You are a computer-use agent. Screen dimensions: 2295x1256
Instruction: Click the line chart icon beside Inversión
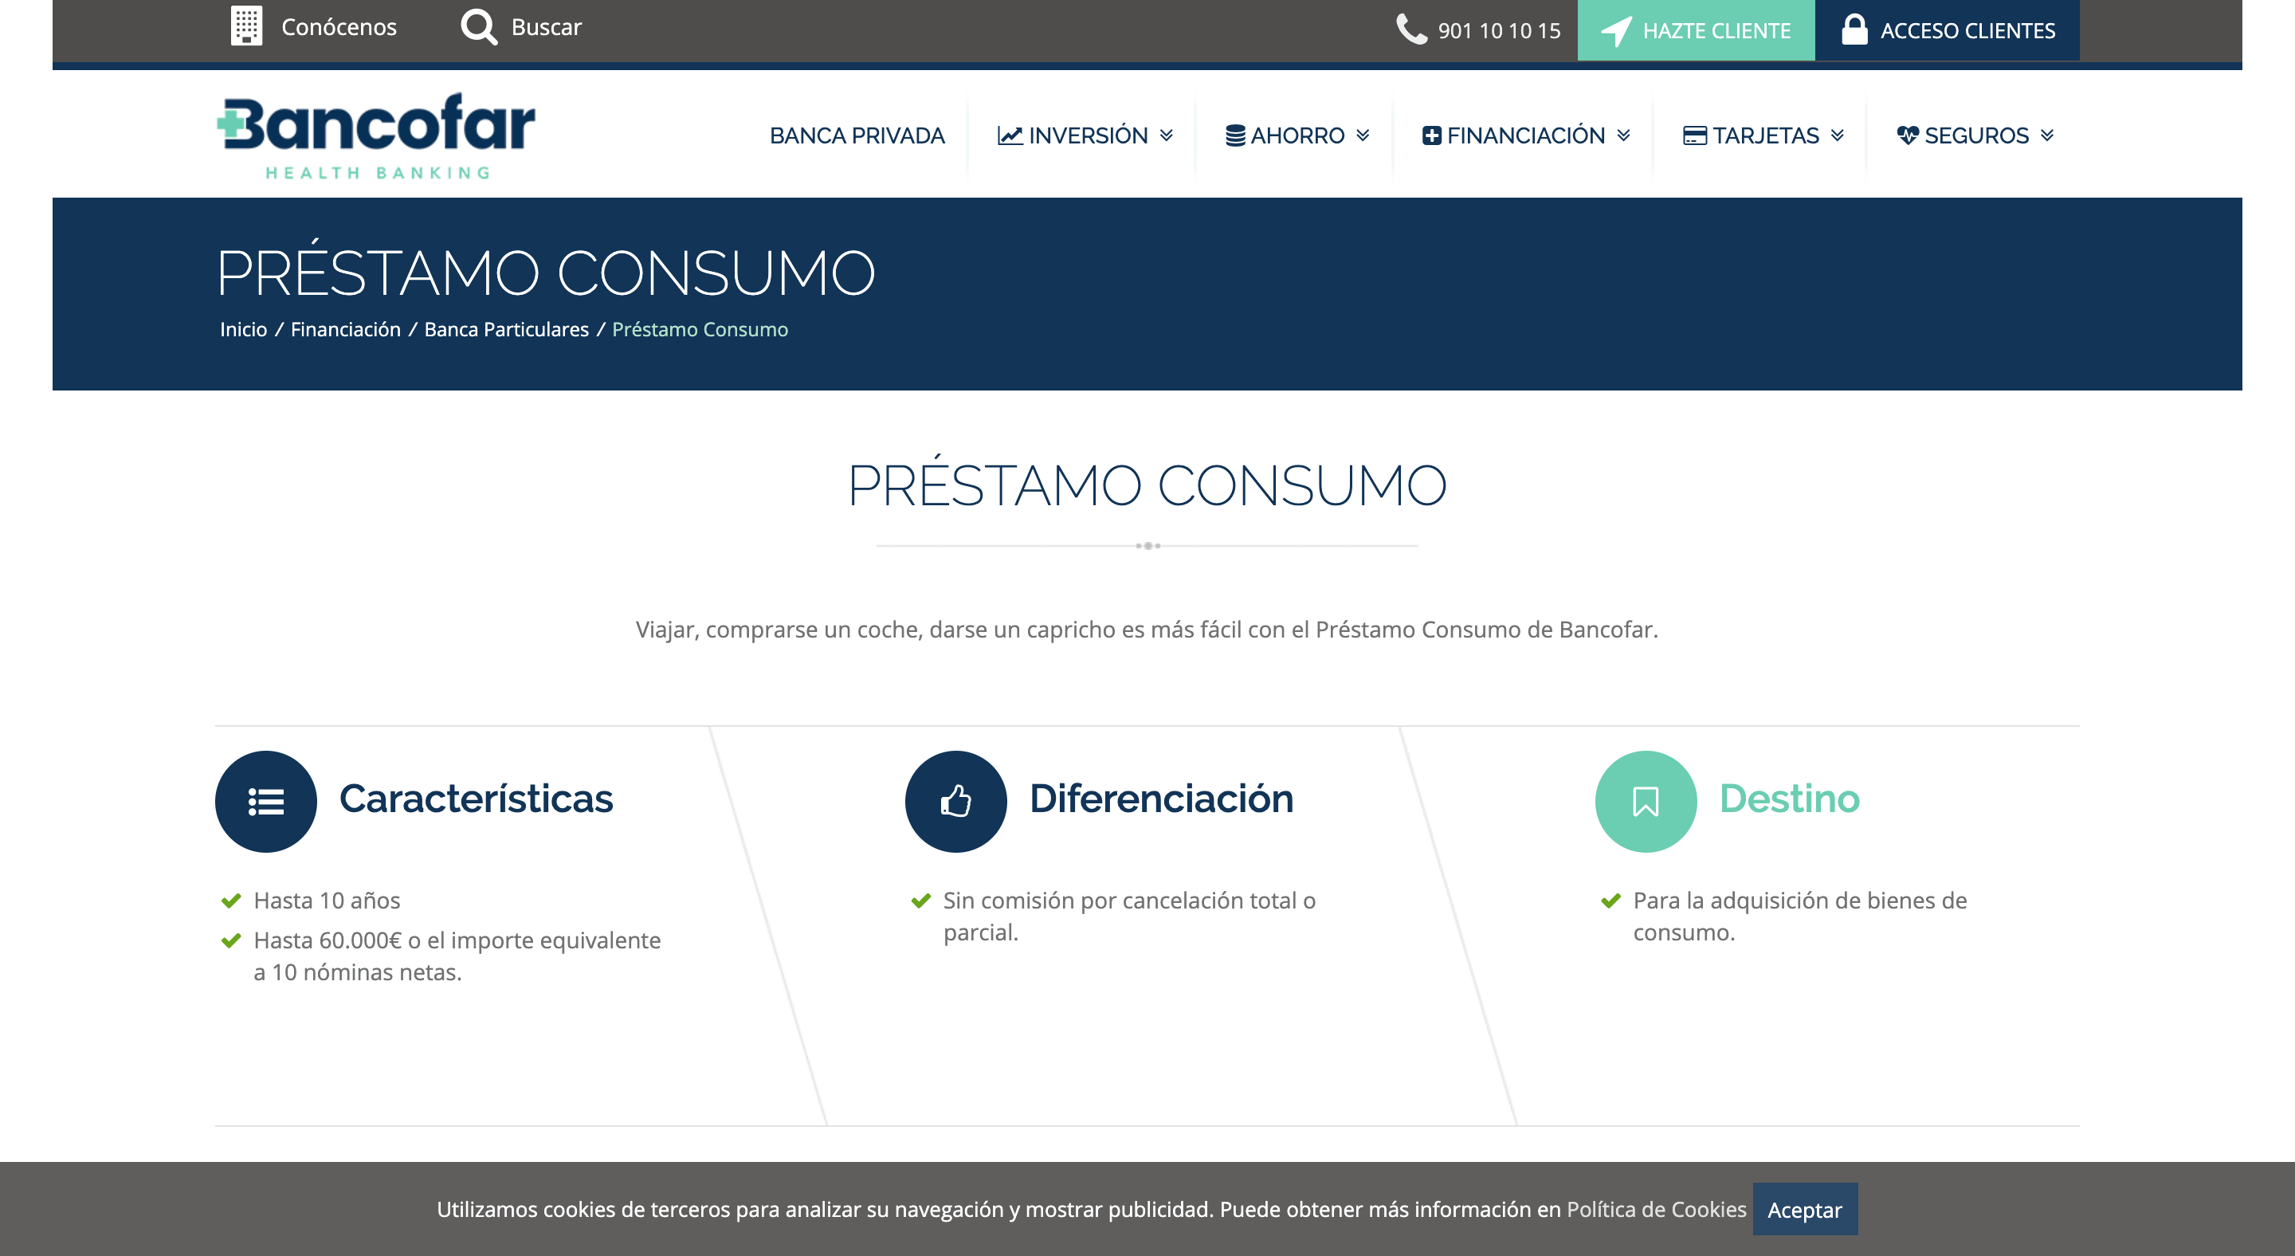tap(1010, 135)
